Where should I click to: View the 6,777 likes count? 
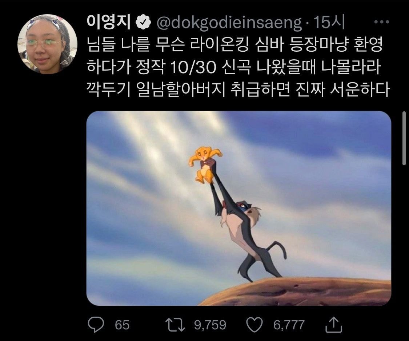tap(289, 325)
